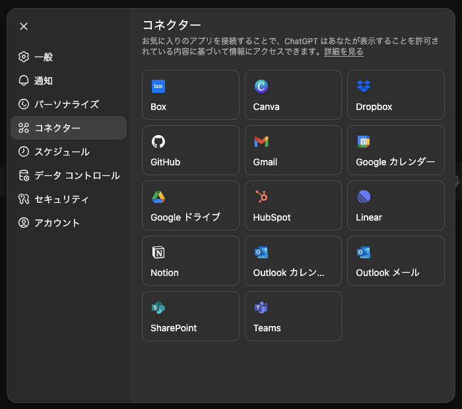Open the Box connector icon
Image resolution: width=462 pixels, height=409 pixels.
[158, 86]
